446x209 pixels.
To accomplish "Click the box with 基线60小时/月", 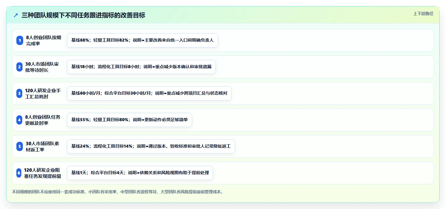I will (149, 93).
